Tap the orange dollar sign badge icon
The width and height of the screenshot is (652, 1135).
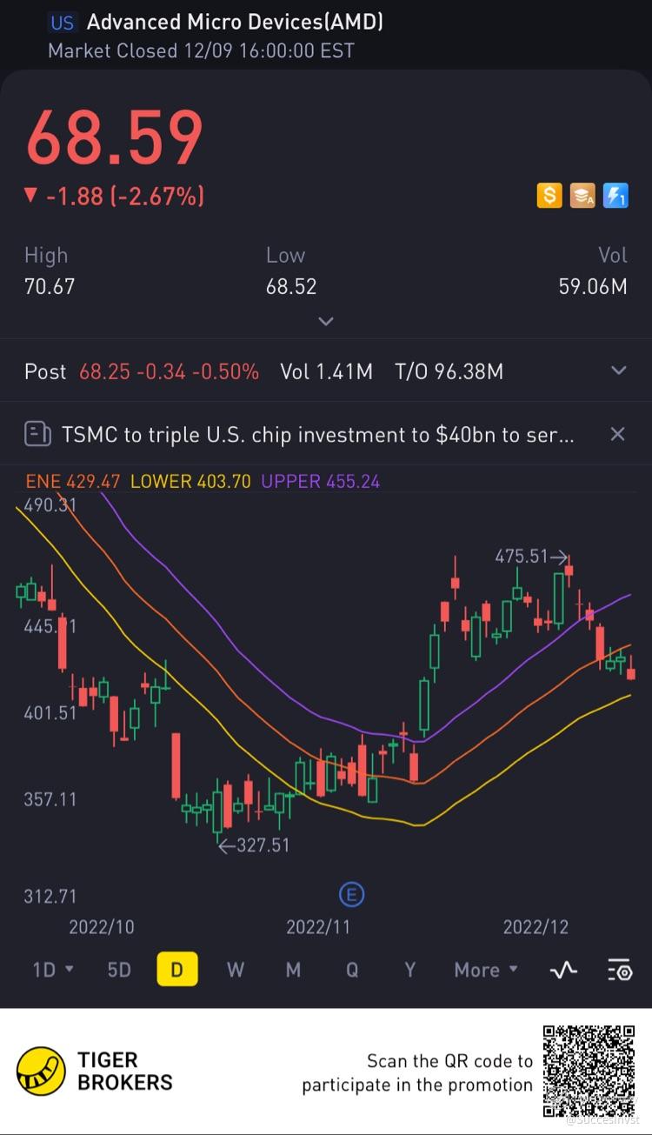point(549,196)
